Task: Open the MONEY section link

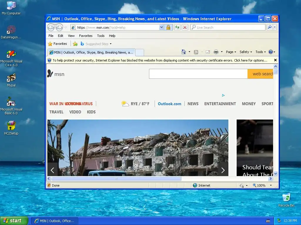Action: (249, 104)
